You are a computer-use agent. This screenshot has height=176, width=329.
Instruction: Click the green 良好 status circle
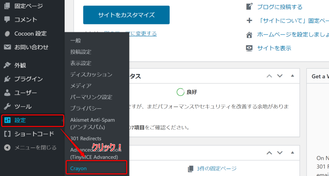(181, 92)
